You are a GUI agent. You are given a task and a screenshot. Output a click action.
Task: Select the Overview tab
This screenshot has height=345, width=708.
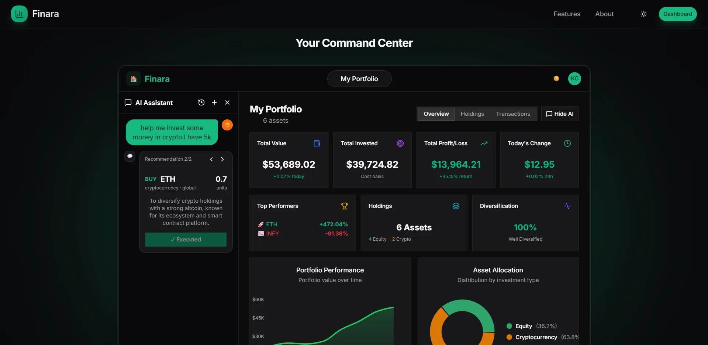(x=436, y=114)
